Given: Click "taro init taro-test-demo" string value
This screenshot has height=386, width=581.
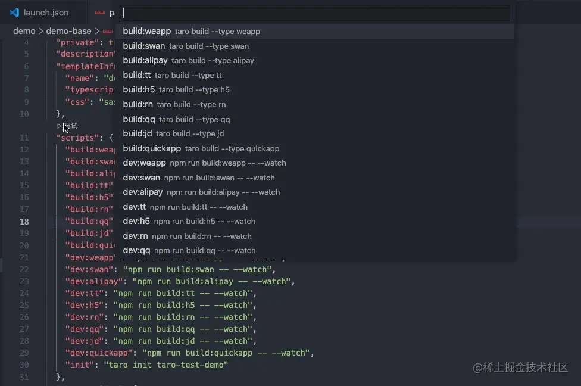Looking at the screenshot, I should [x=166, y=365].
